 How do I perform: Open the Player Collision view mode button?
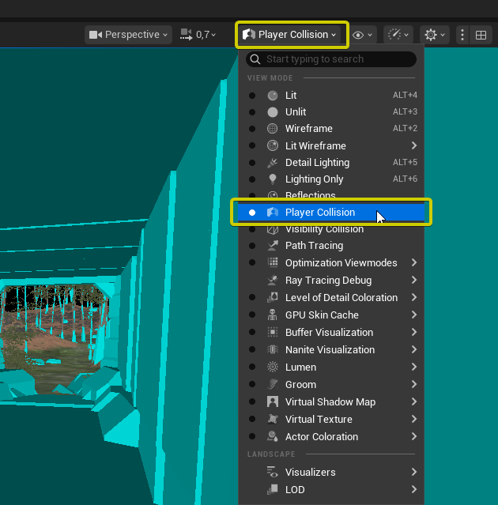(292, 35)
